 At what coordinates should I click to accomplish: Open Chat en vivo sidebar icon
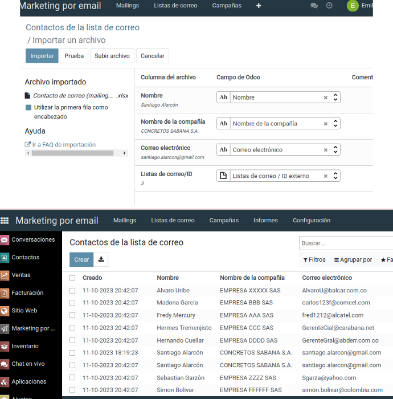(5, 364)
